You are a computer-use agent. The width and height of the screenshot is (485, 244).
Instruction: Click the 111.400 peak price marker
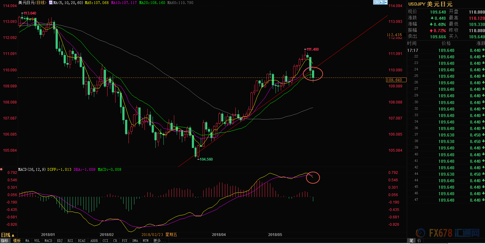[x=313, y=49]
